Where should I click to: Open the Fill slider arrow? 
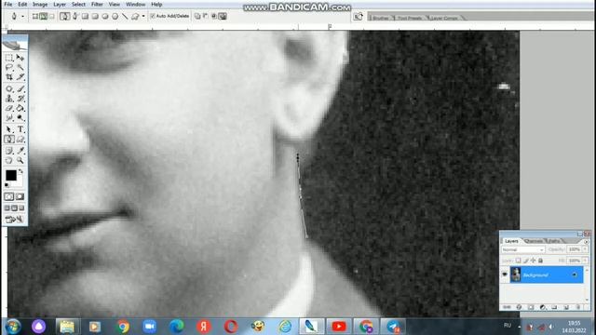pyautogui.click(x=586, y=261)
